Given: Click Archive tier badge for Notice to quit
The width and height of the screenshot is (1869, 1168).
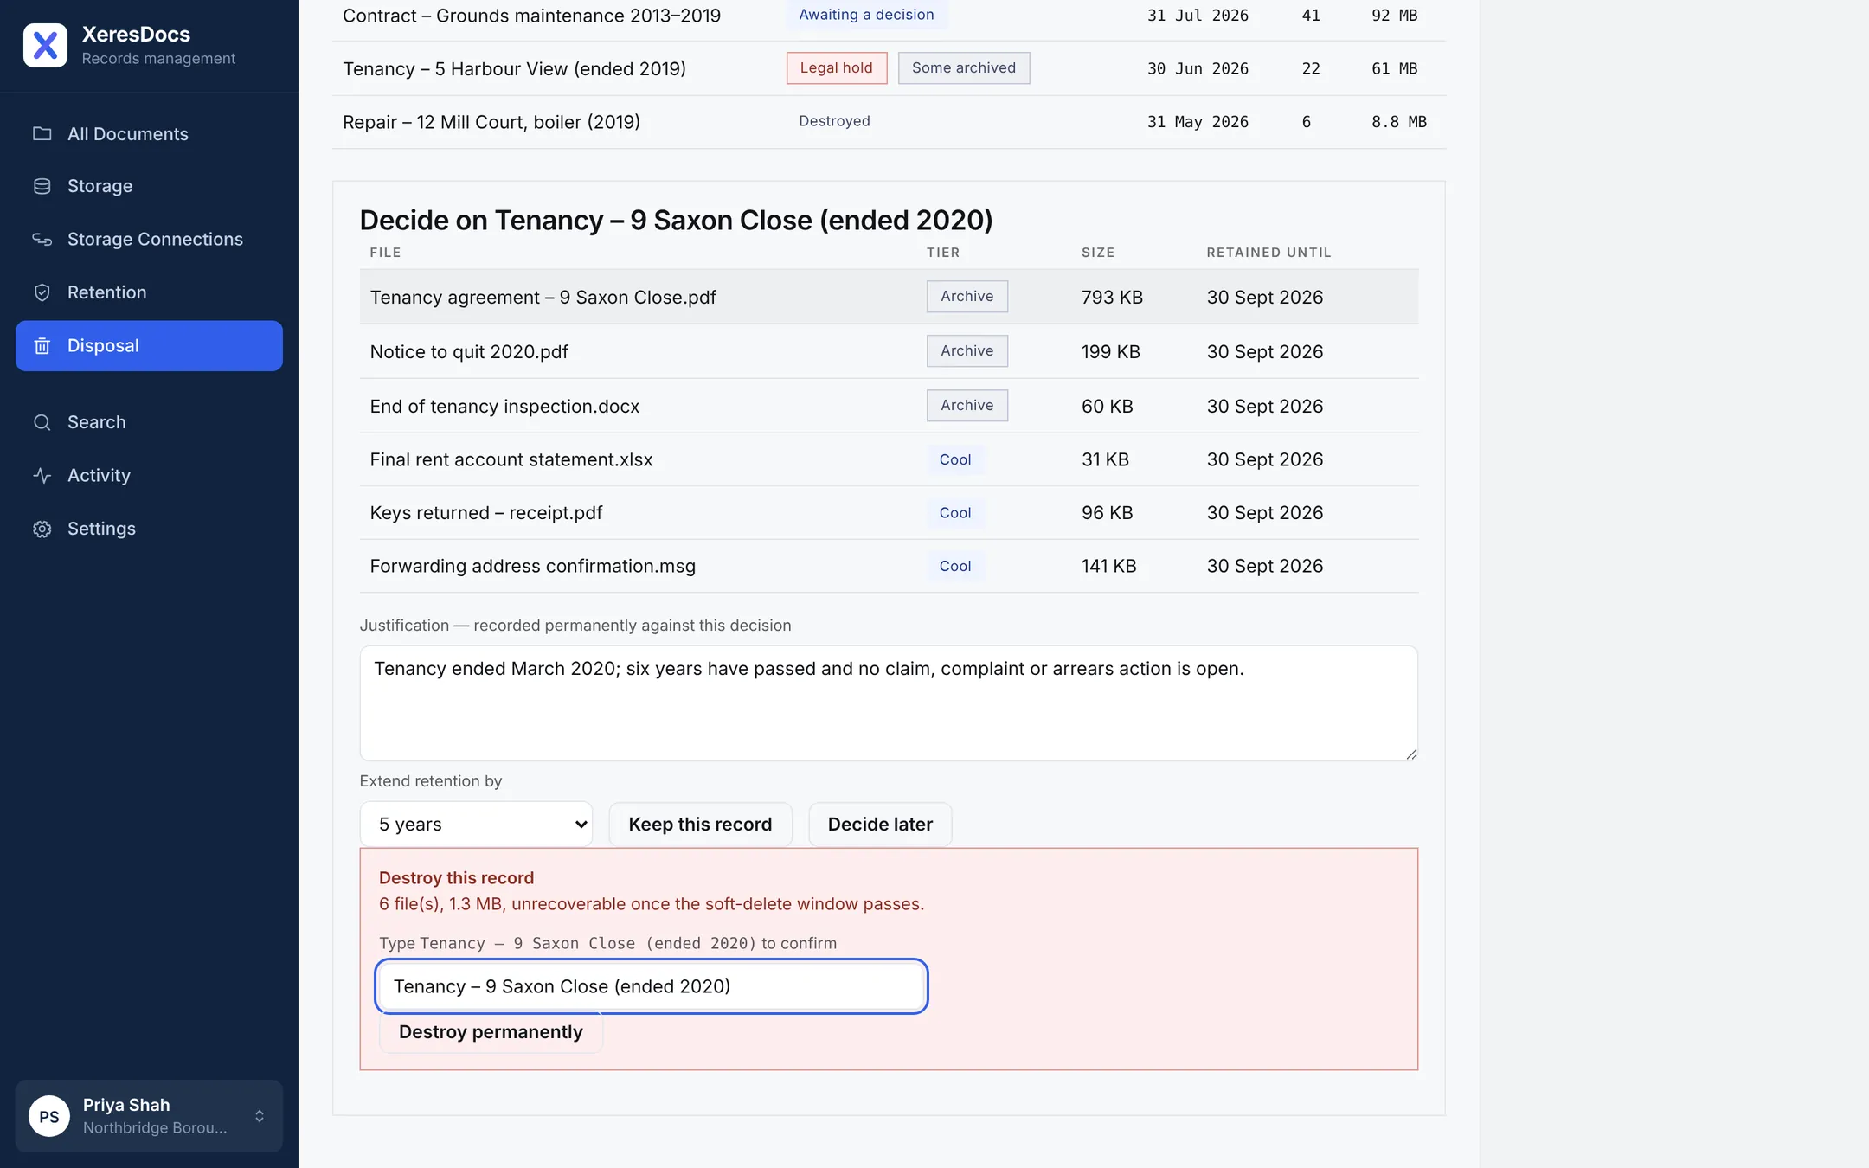Looking at the screenshot, I should coord(967,351).
